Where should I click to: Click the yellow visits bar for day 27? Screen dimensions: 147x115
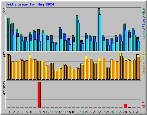120,66
